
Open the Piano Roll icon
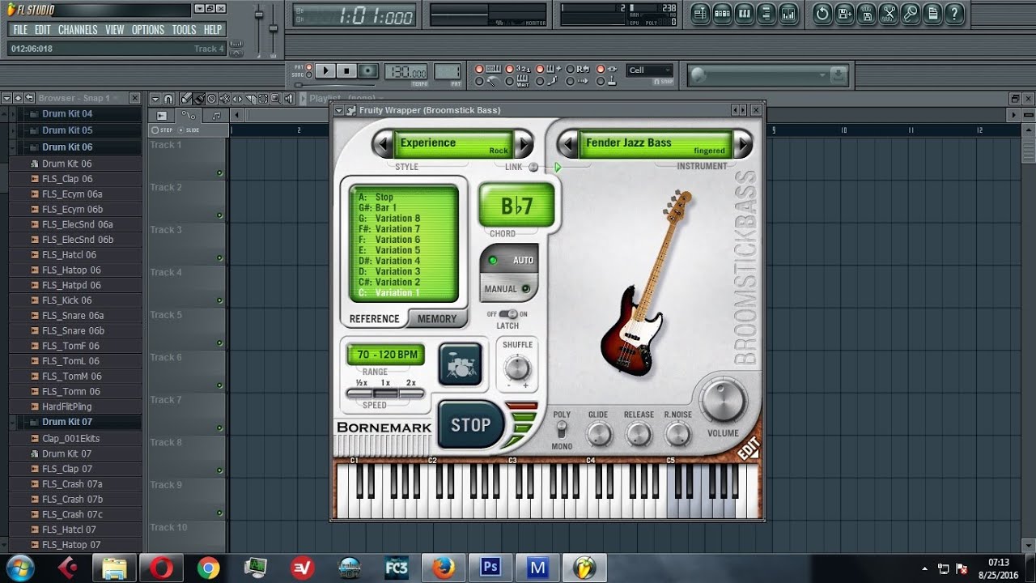click(744, 13)
